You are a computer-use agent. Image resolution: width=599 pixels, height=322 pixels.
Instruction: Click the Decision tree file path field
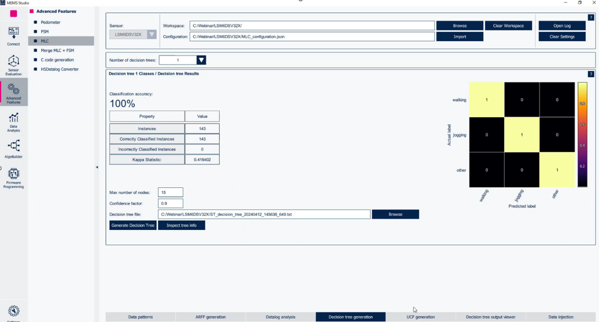tap(264, 214)
